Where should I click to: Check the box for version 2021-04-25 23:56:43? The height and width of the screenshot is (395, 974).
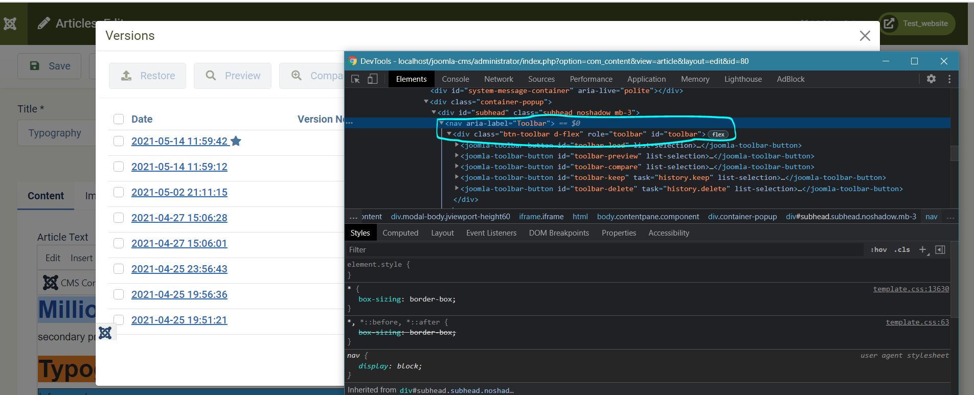(119, 269)
